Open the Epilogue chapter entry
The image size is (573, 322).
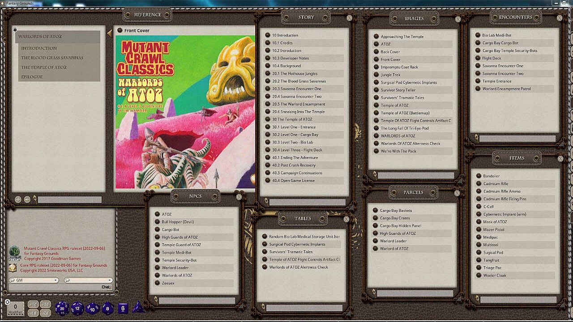(x=32, y=77)
